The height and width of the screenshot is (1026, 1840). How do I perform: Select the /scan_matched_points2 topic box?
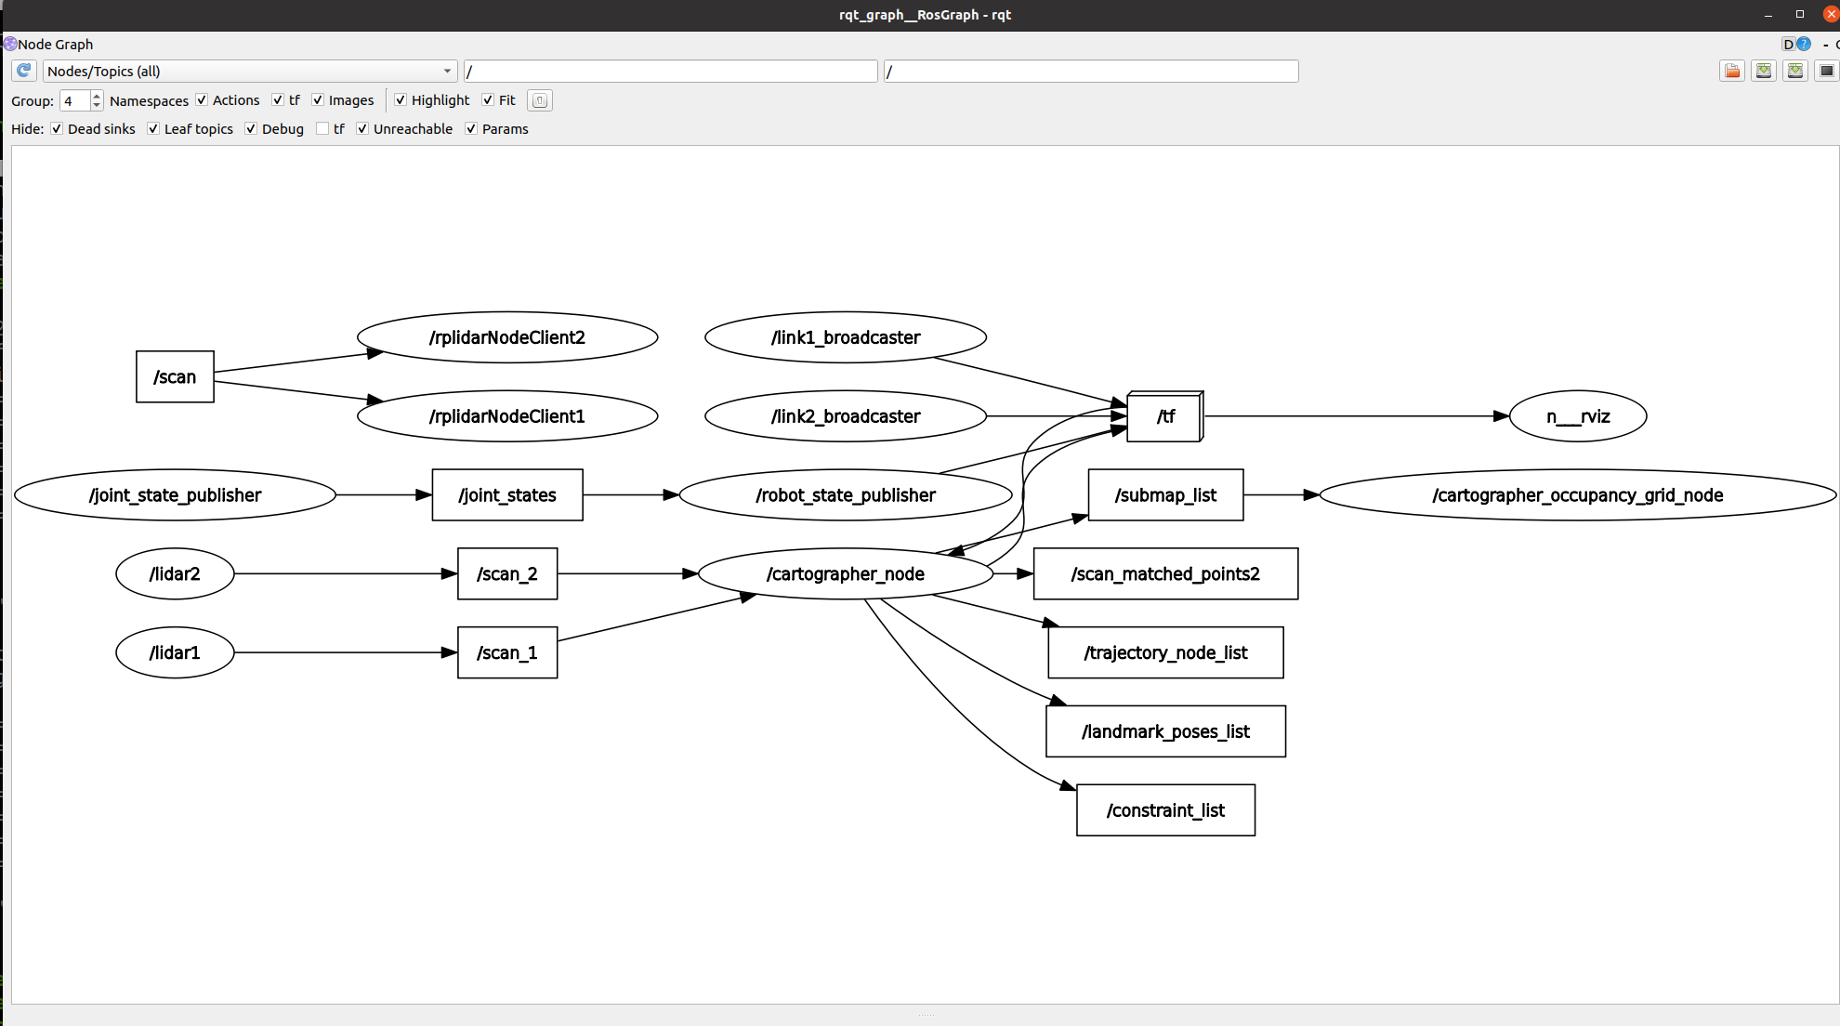[x=1165, y=574]
